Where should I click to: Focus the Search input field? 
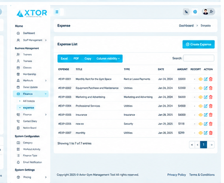[x=199, y=58]
